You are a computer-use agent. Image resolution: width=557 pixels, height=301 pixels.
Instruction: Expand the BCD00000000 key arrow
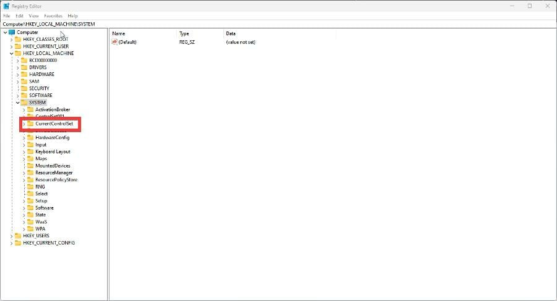click(18, 61)
